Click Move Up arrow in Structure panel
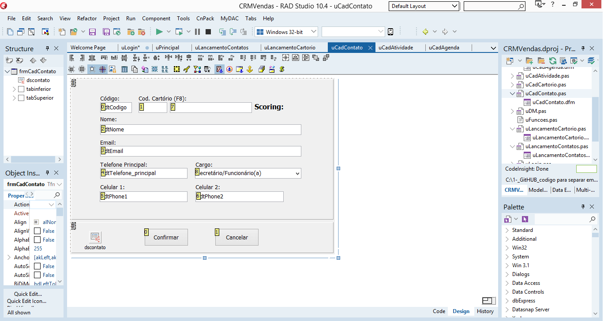 [x=33, y=60]
